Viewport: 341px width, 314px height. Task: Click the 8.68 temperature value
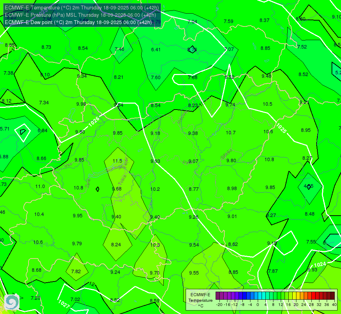click(x=37, y=270)
